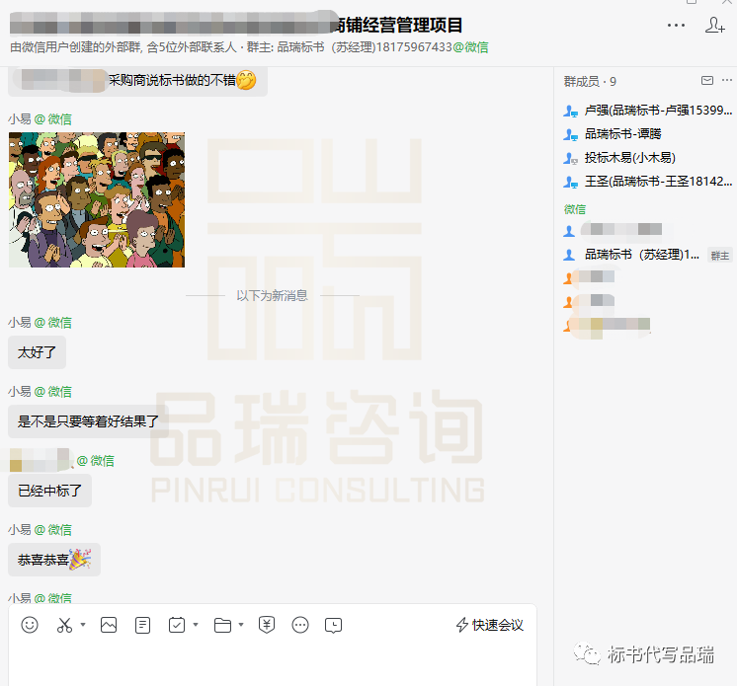
Task: Click the message 采购商说标书做的不错
Action: click(137, 81)
